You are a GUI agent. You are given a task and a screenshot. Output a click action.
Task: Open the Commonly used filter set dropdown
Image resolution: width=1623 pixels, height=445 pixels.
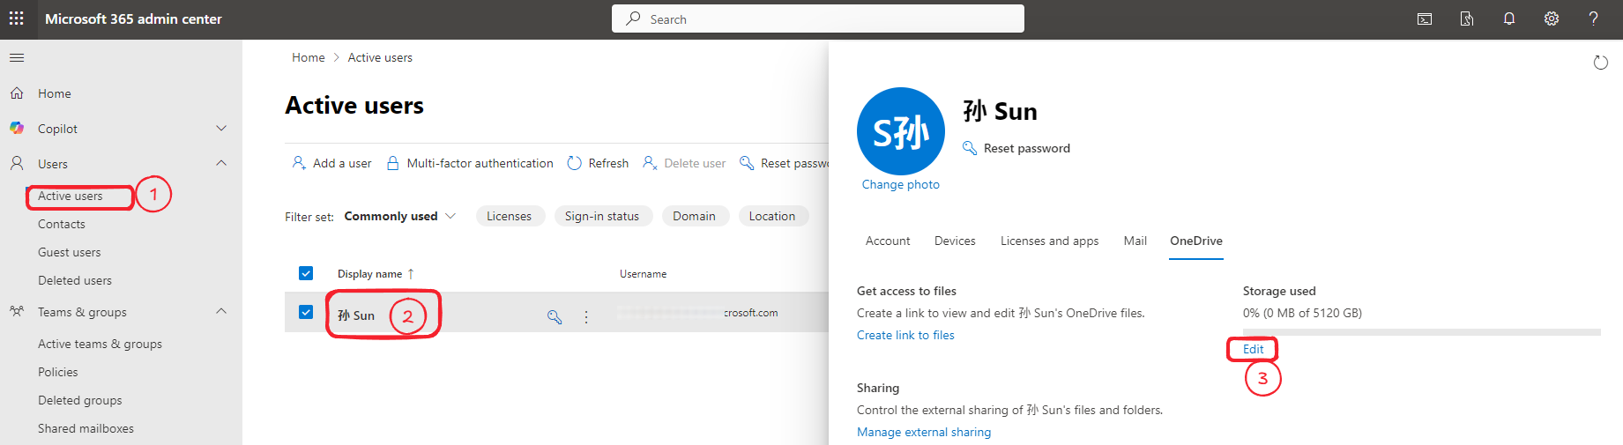point(399,216)
